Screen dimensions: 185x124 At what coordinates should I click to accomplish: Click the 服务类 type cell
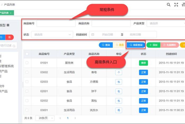click(69, 63)
